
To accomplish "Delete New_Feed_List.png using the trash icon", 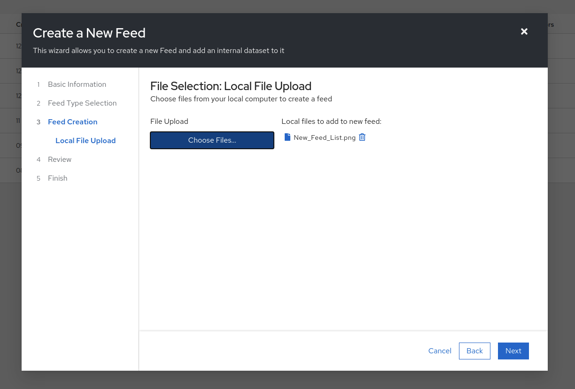I will point(362,137).
